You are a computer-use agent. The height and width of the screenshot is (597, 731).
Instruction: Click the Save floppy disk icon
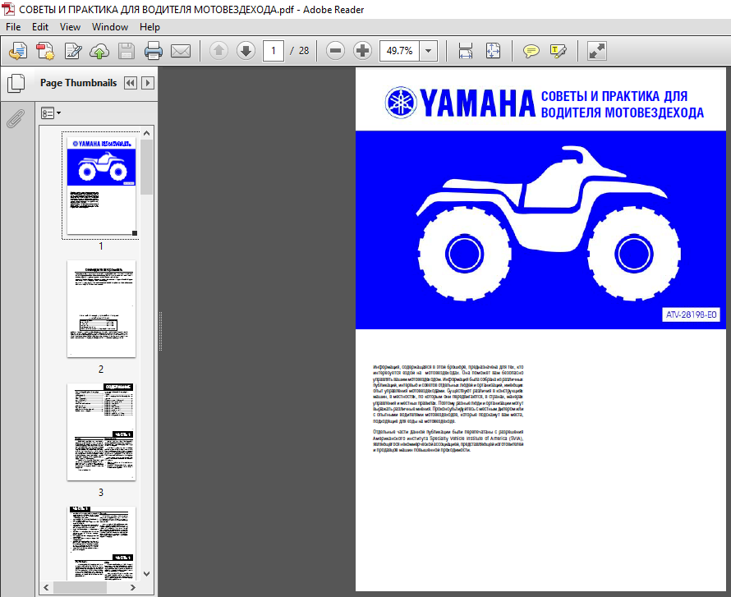[x=126, y=51]
